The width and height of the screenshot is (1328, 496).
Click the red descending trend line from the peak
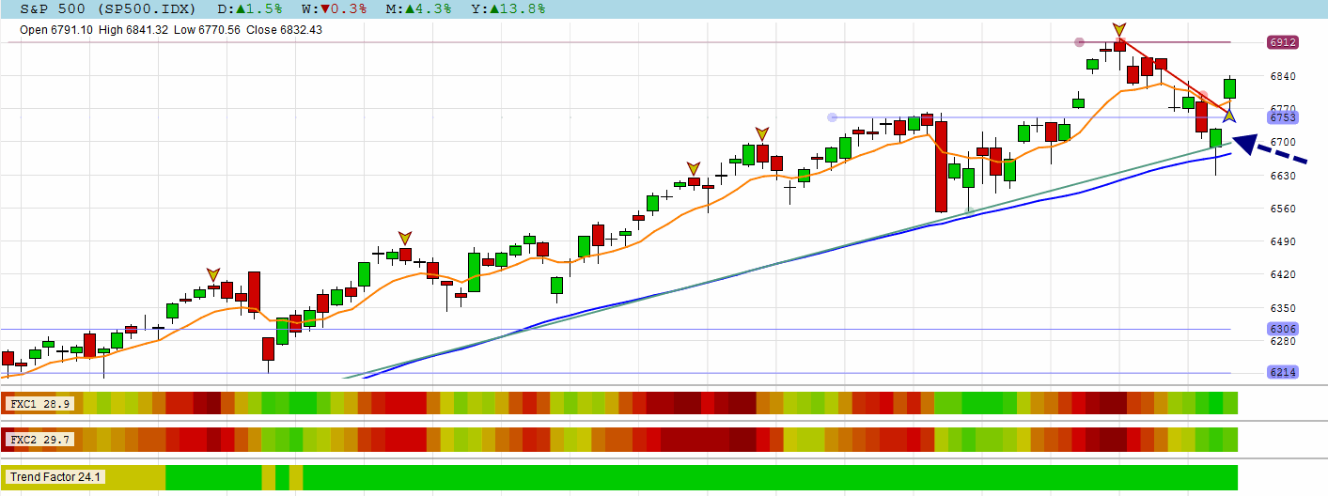click(x=1175, y=75)
